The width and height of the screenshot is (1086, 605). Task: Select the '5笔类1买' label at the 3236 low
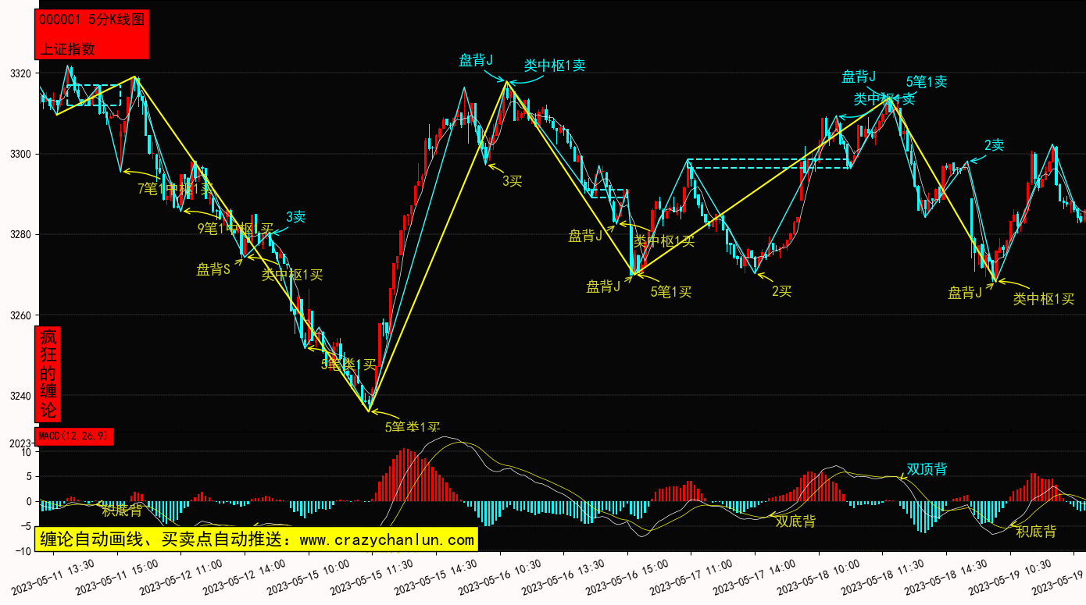point(413,427)
